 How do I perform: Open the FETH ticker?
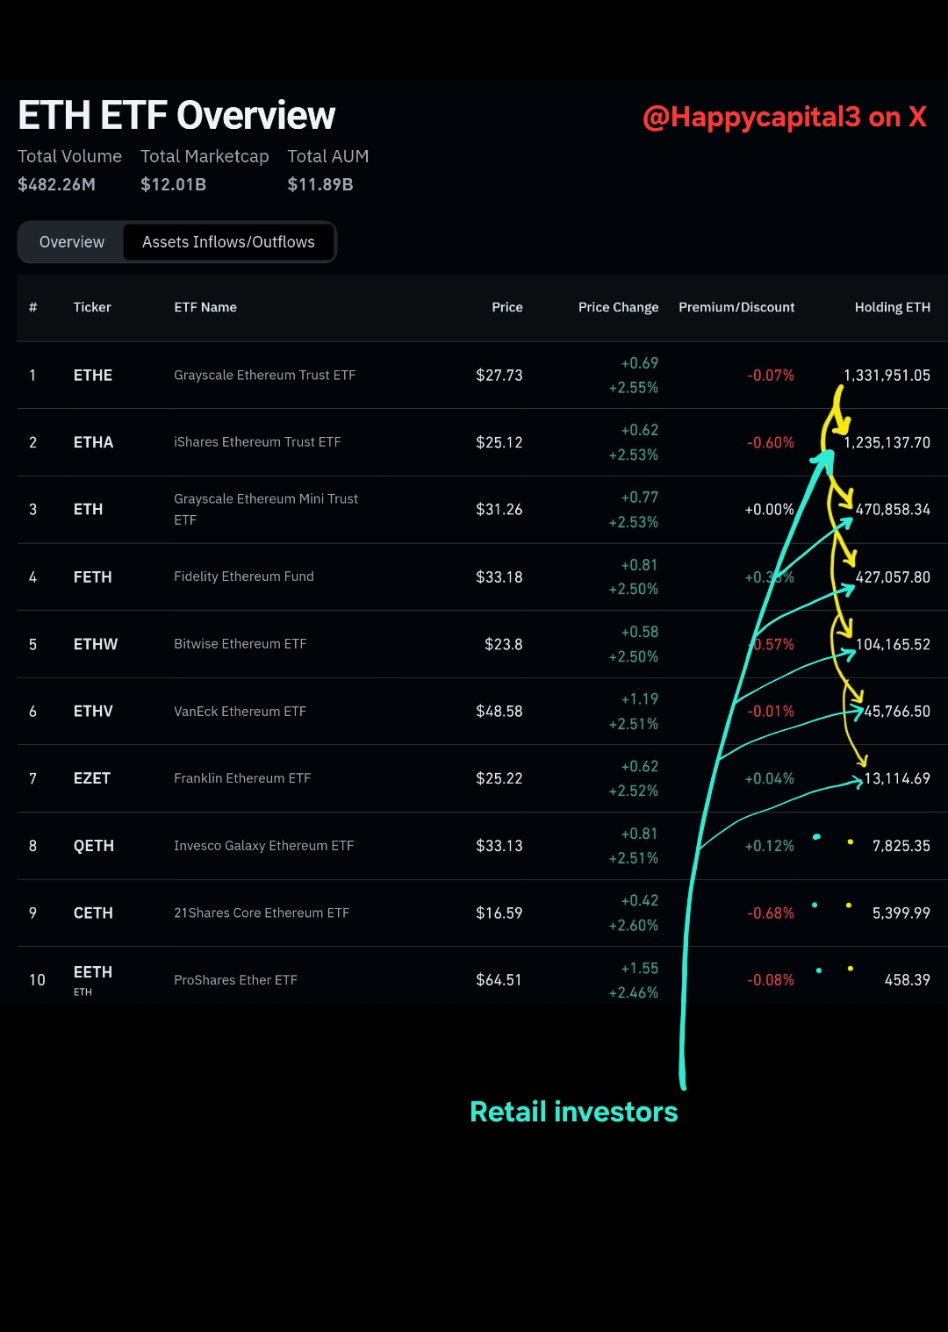[92, 576]
